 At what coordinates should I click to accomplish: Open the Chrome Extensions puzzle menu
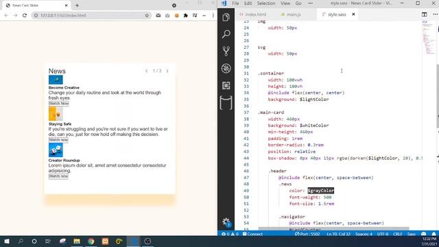coord(185,15)
